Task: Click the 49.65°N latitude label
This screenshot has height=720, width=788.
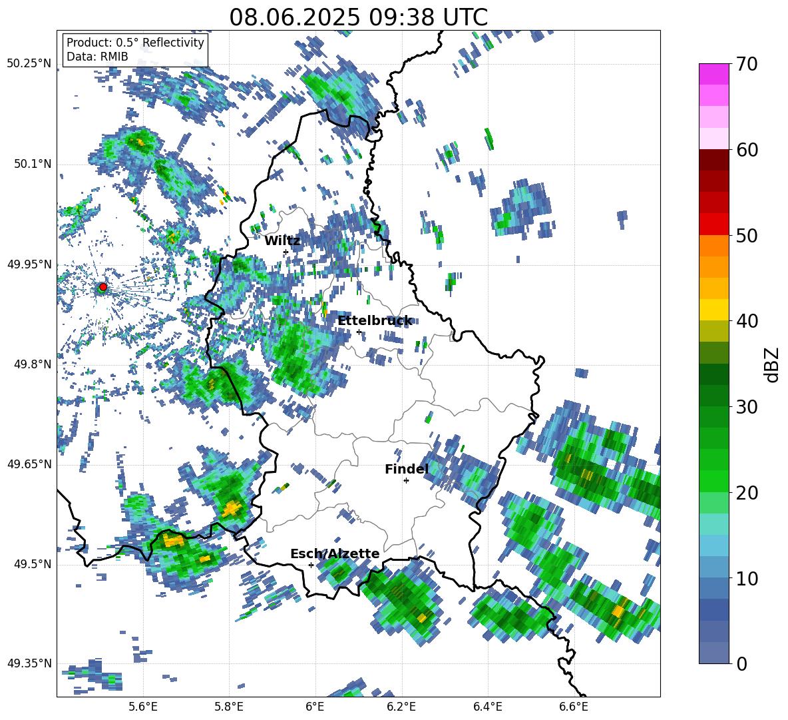Action: point(29,464)
